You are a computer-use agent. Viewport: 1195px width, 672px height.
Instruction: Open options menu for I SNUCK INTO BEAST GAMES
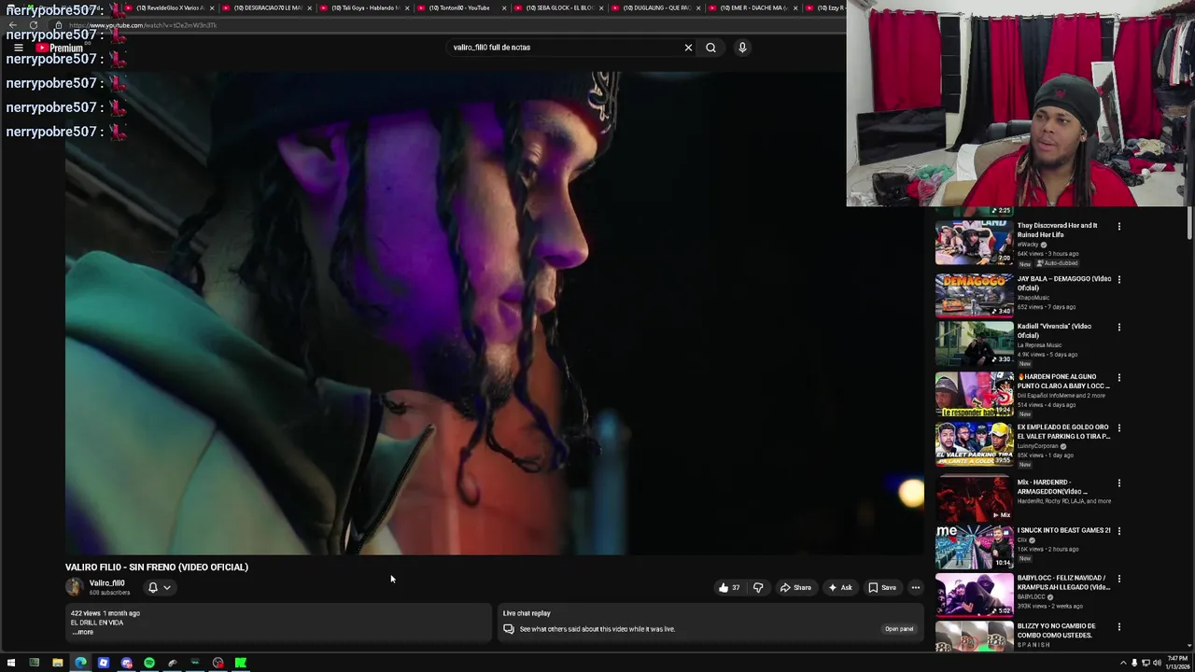coord(1119,530)
